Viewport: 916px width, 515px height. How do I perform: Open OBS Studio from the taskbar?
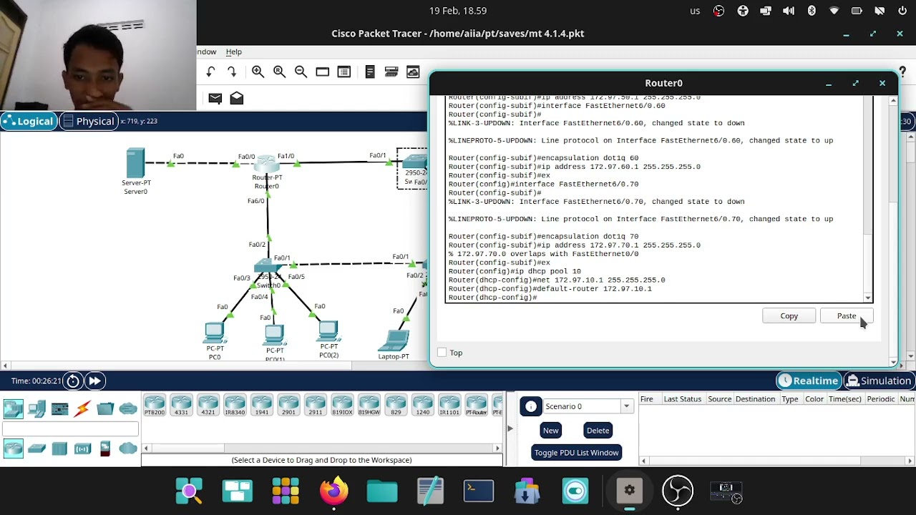point(678,491)
